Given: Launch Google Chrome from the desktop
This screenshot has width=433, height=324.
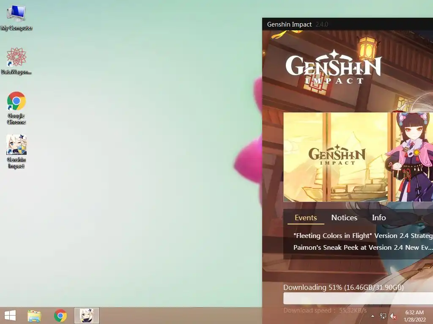Looking at the screenshot, I should pyautogui.click(x=16, y=108).
